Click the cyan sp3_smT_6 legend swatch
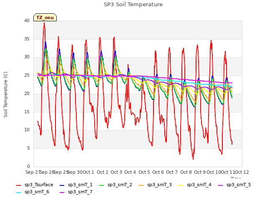 (x=18, y=192)
